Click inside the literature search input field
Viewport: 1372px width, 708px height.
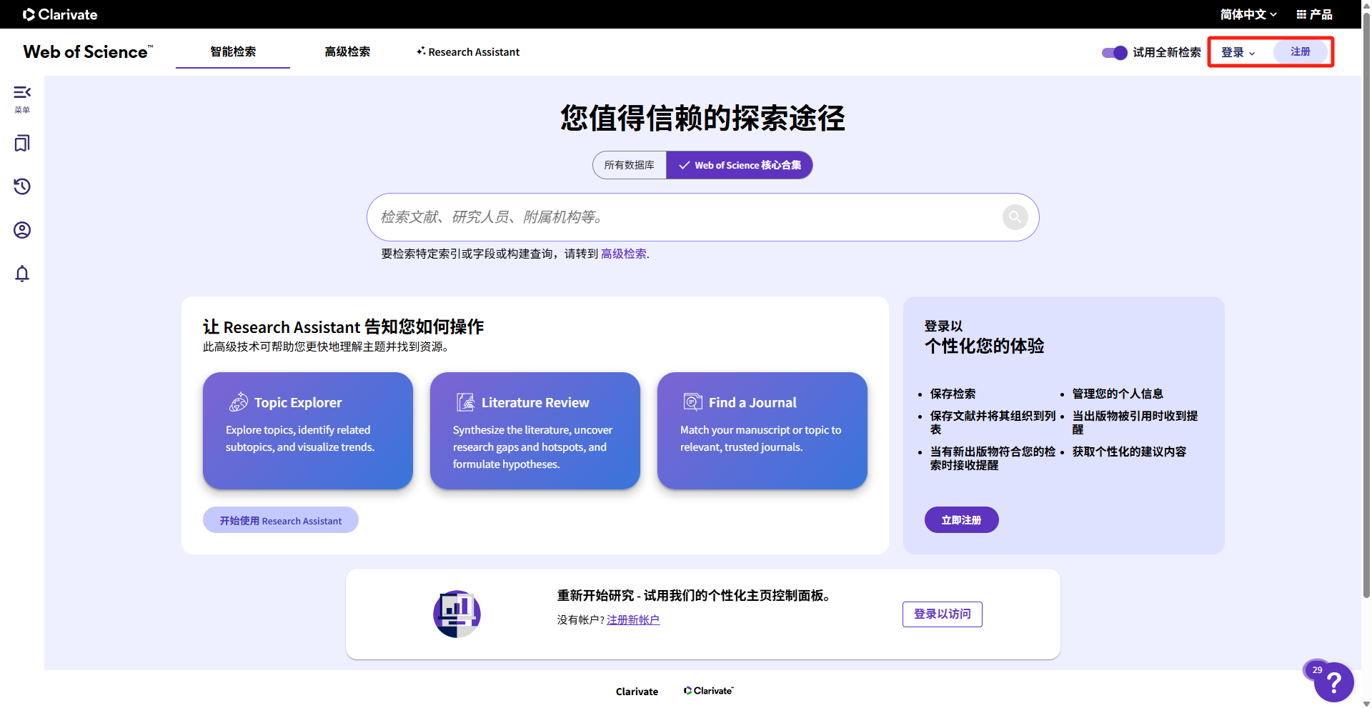679,216
